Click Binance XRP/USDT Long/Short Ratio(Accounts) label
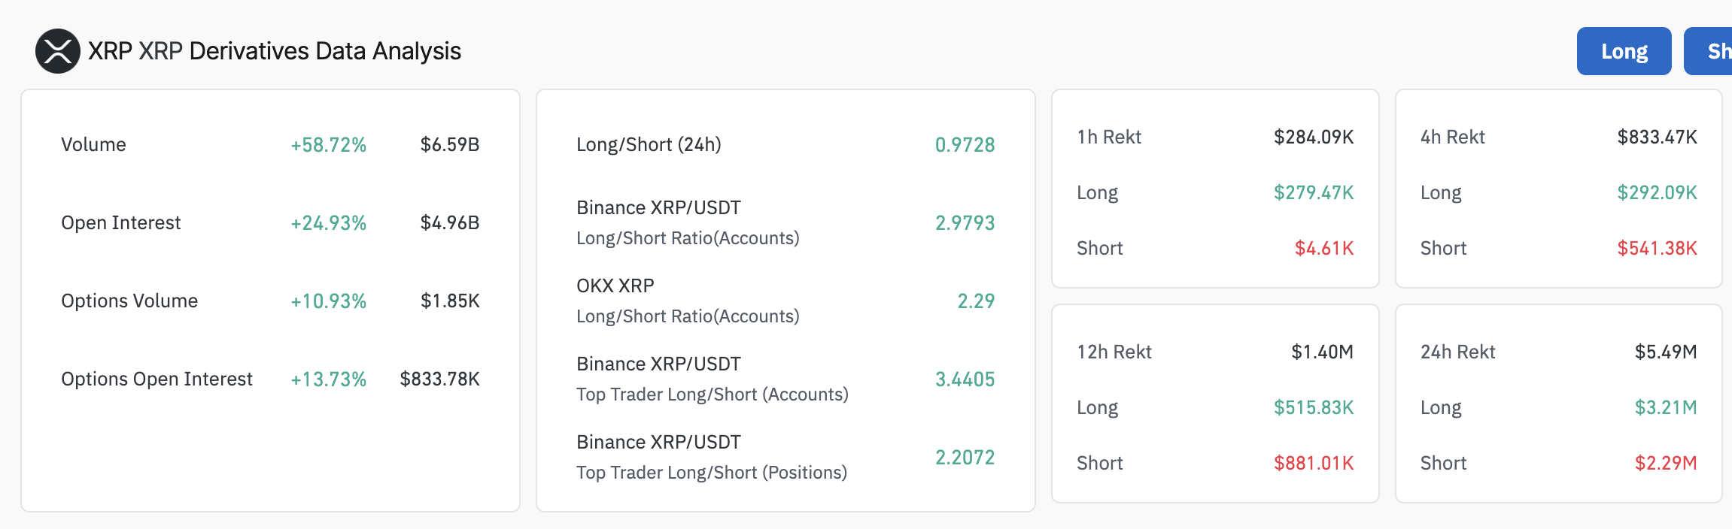The image size is (1732, 529). point(687,223)
